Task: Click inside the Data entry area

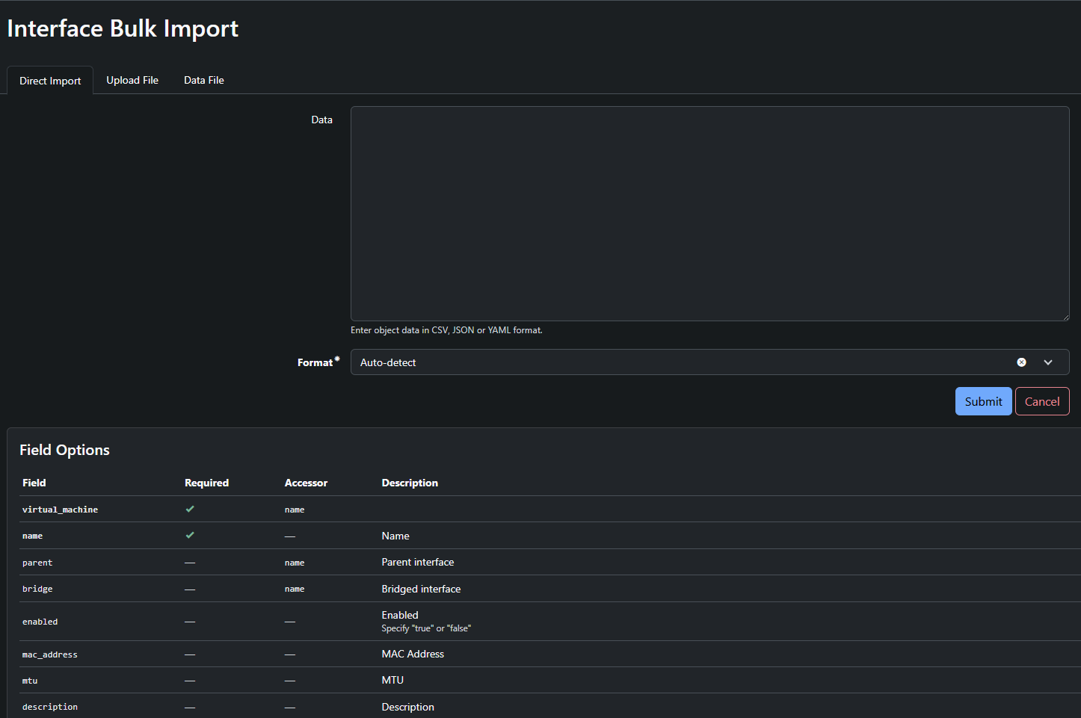Action: (x=709, y=213)
